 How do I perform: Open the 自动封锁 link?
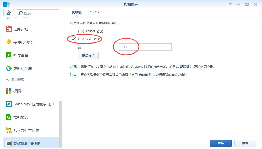pyautogui.click(x=145, y=75)
